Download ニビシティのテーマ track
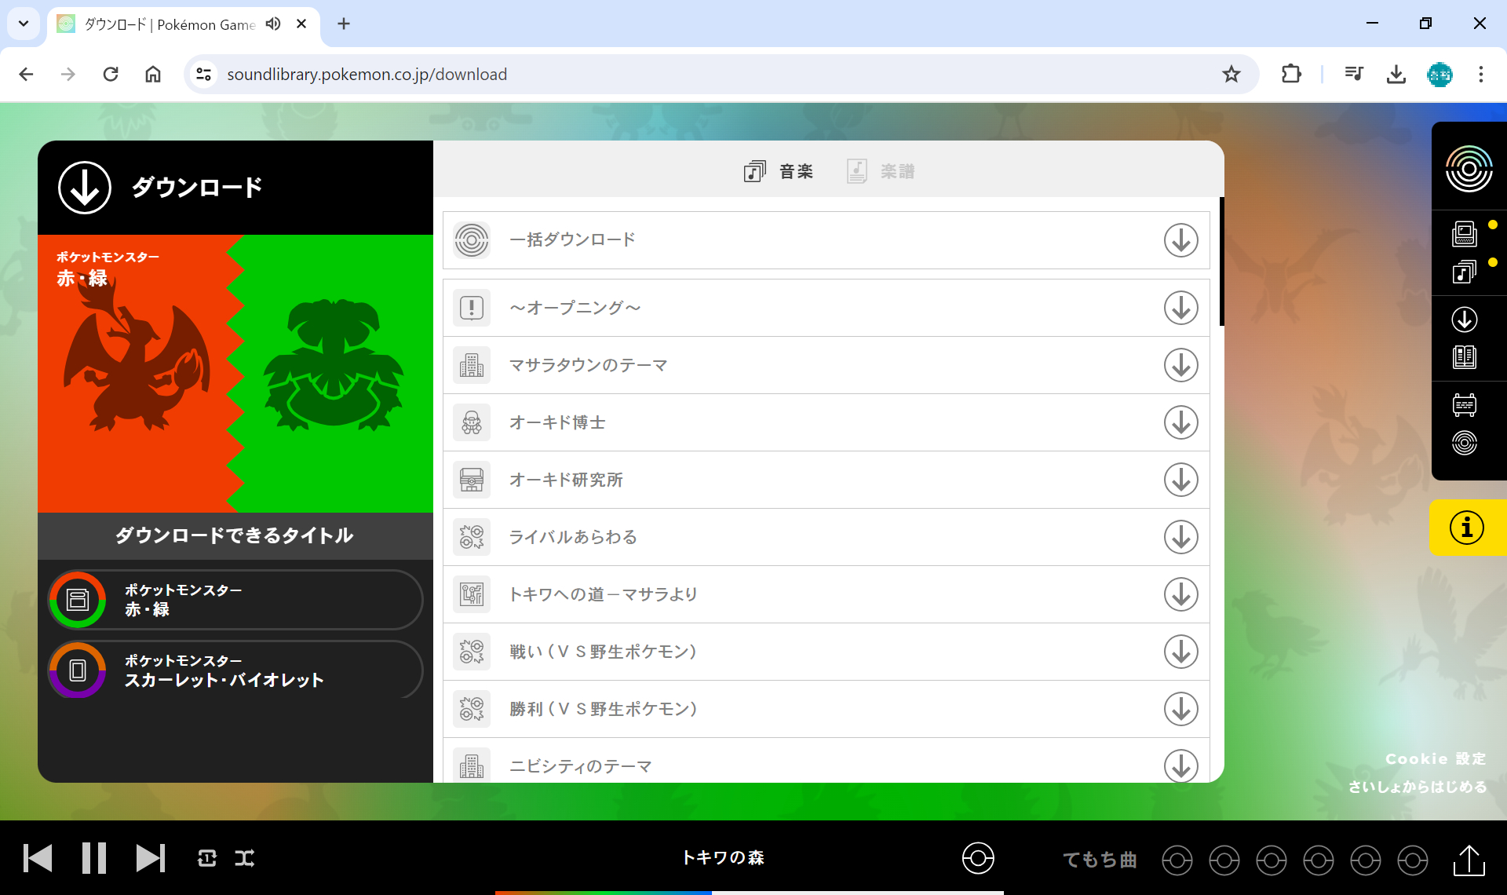The height and width of the screenshot is (895, 1507). pyautogui.click(x=1180, y=765)
